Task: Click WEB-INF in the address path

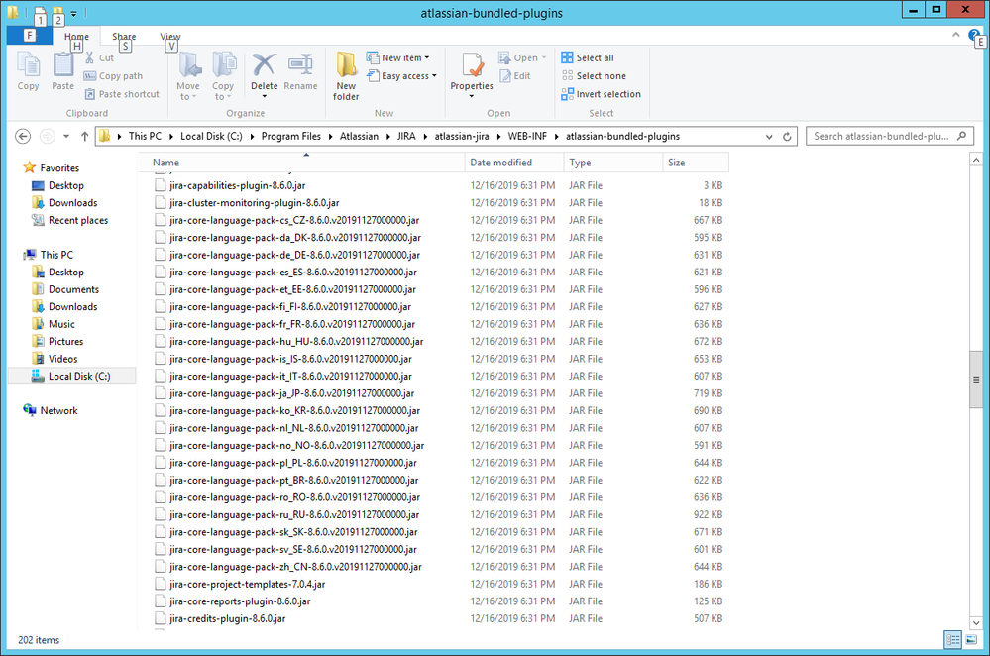Action: [527, 137]
